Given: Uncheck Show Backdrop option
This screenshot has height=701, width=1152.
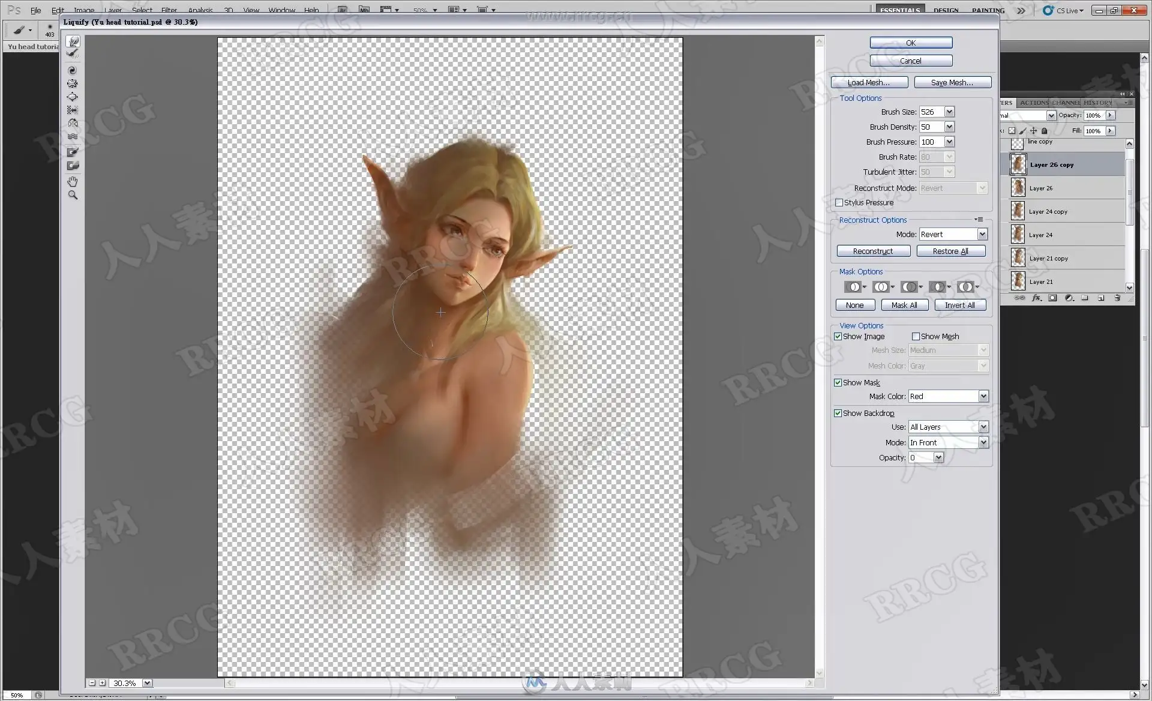Looking at the screenshot, I should click(x=838, y=414).
